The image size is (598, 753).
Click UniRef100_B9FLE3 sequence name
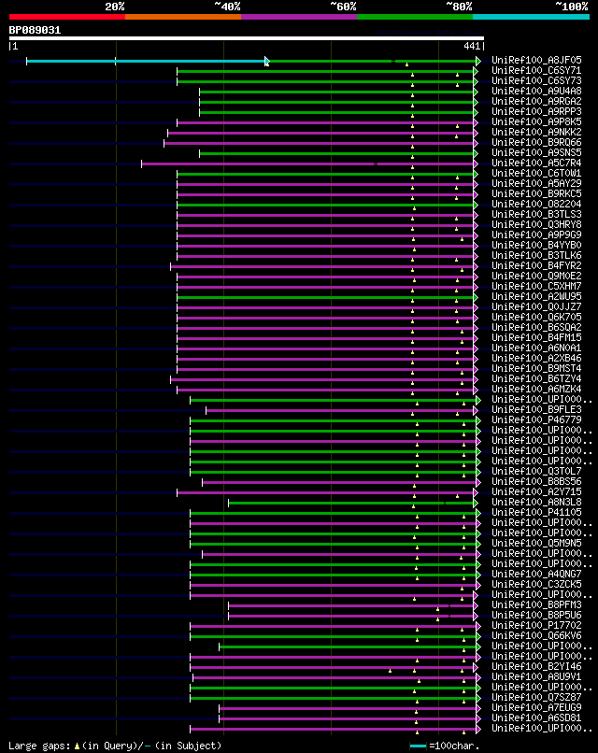click(536, 410)
